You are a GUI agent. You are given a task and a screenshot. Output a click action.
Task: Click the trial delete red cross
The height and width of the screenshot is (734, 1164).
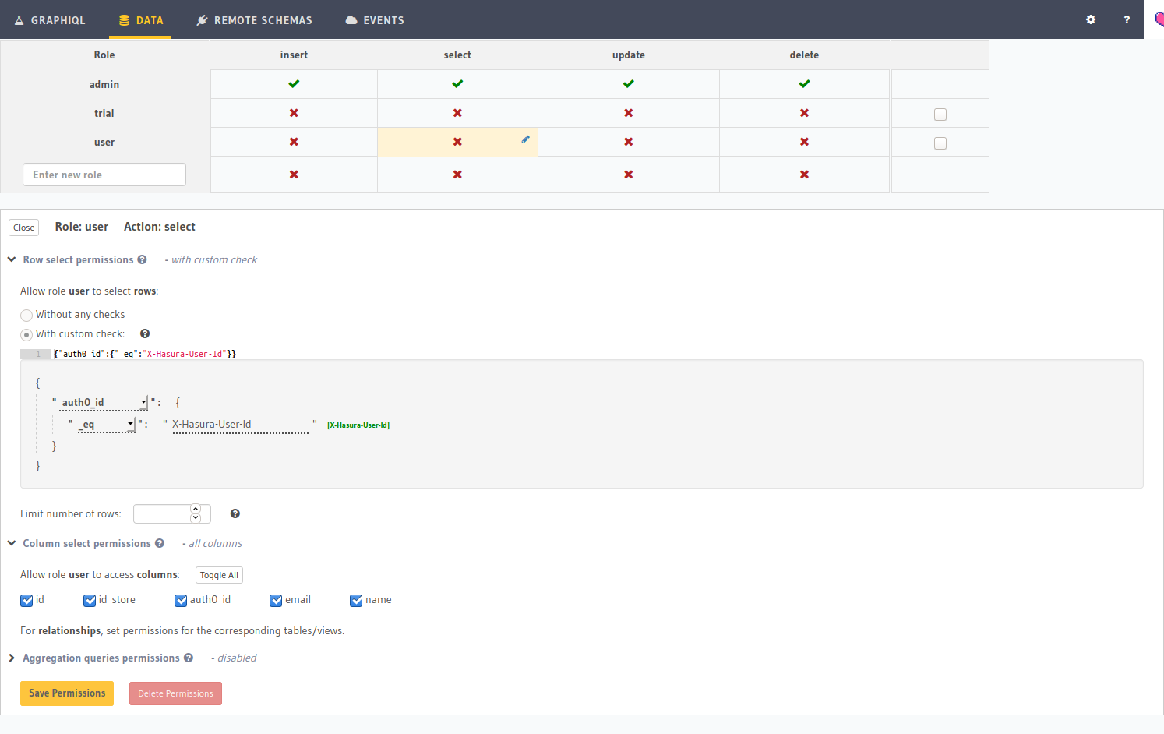click(x=804, y=113)
